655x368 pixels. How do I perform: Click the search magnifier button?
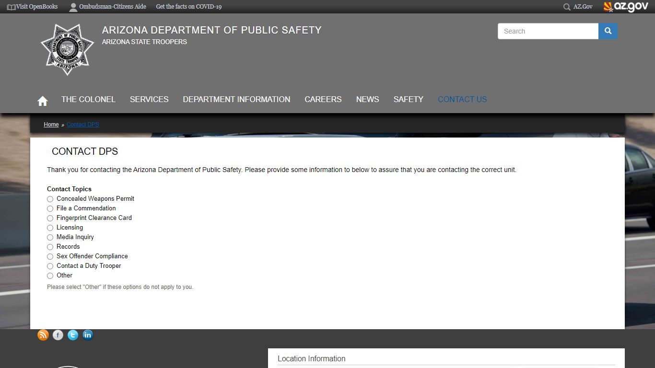pos(608,31)
